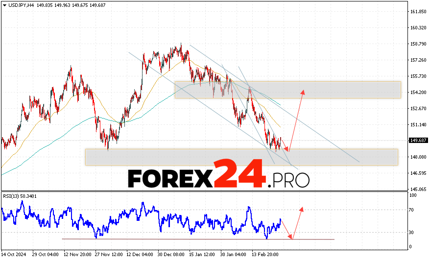Click the triangle icon beside USDJPY,H4
The image size is (430, 260).
click(4, 5)
